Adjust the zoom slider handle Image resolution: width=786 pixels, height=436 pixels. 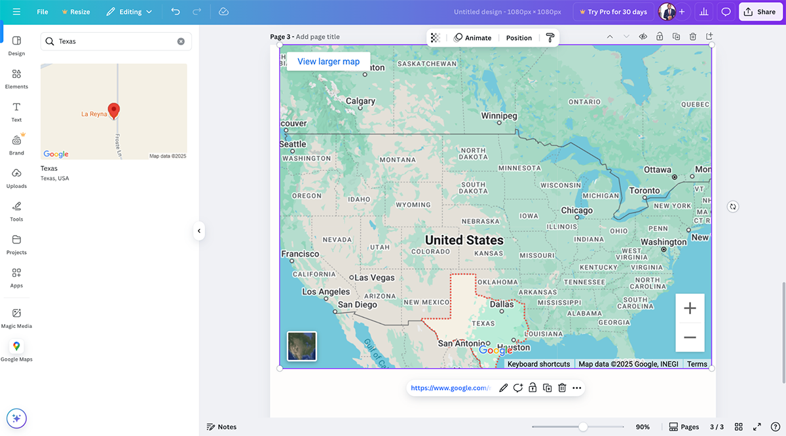[582, 427]
